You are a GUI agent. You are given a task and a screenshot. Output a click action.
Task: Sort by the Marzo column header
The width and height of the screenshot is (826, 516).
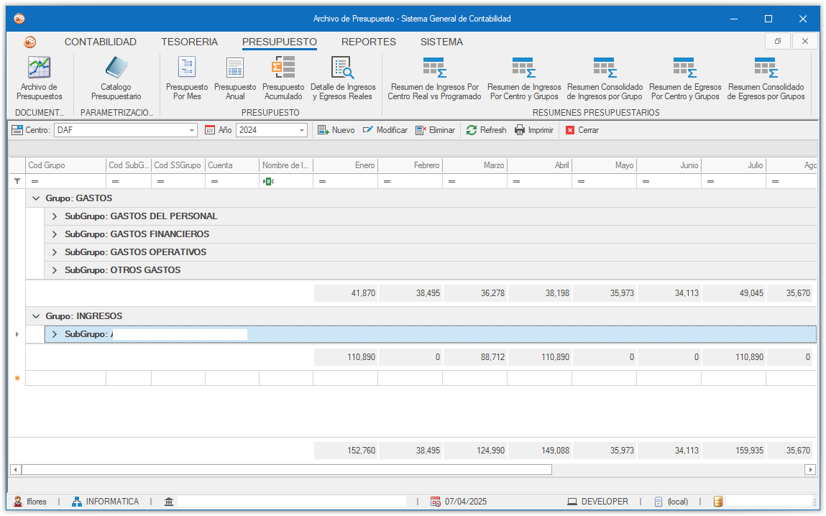[x=474, y=165]
